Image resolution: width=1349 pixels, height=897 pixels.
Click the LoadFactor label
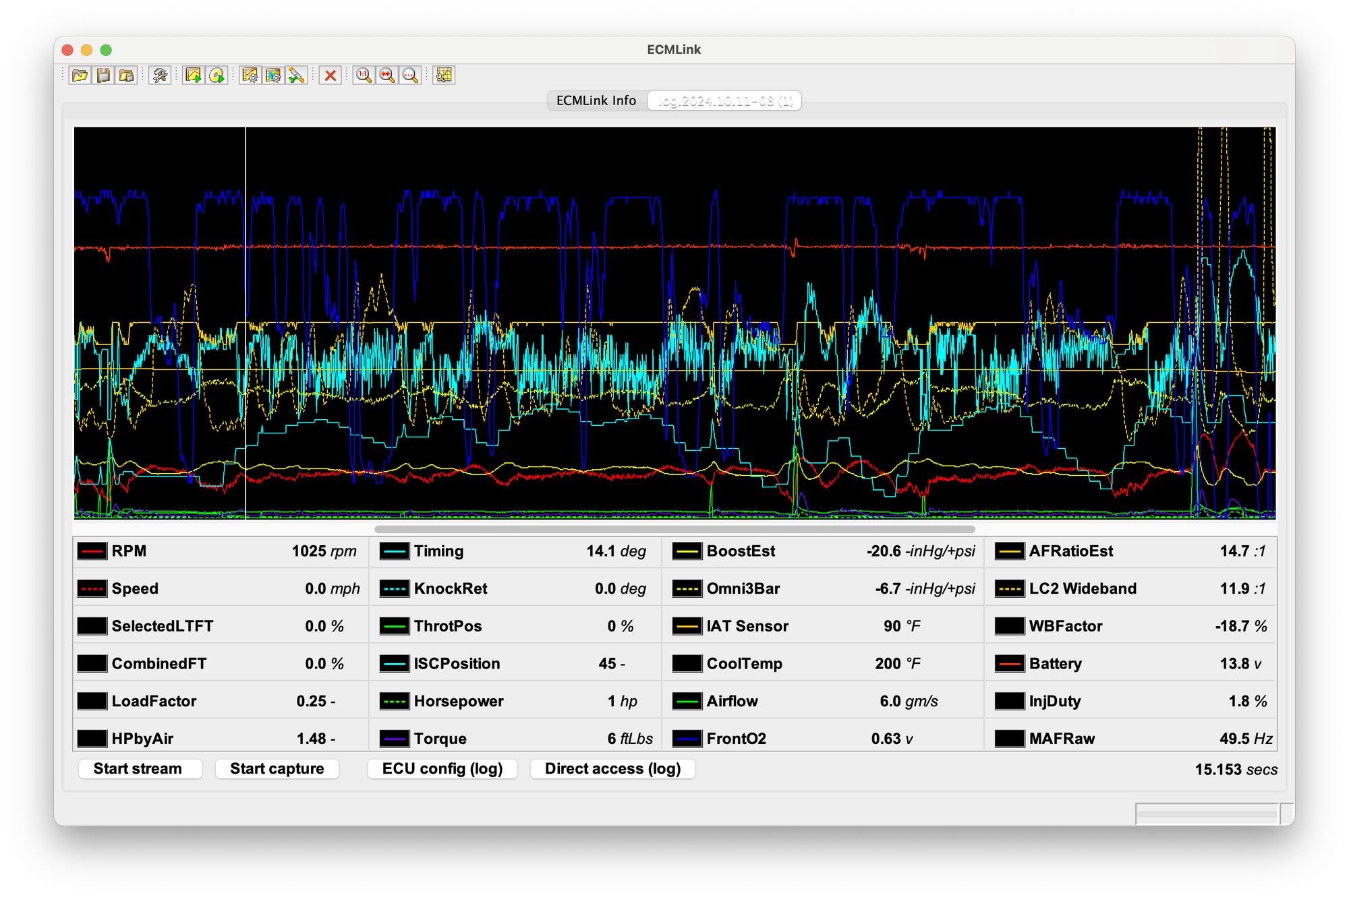click(x=154, y=702)
